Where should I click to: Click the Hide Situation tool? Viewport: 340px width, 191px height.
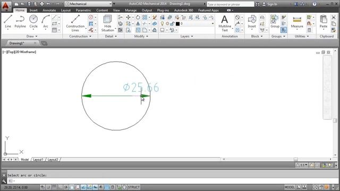[107, 23]
